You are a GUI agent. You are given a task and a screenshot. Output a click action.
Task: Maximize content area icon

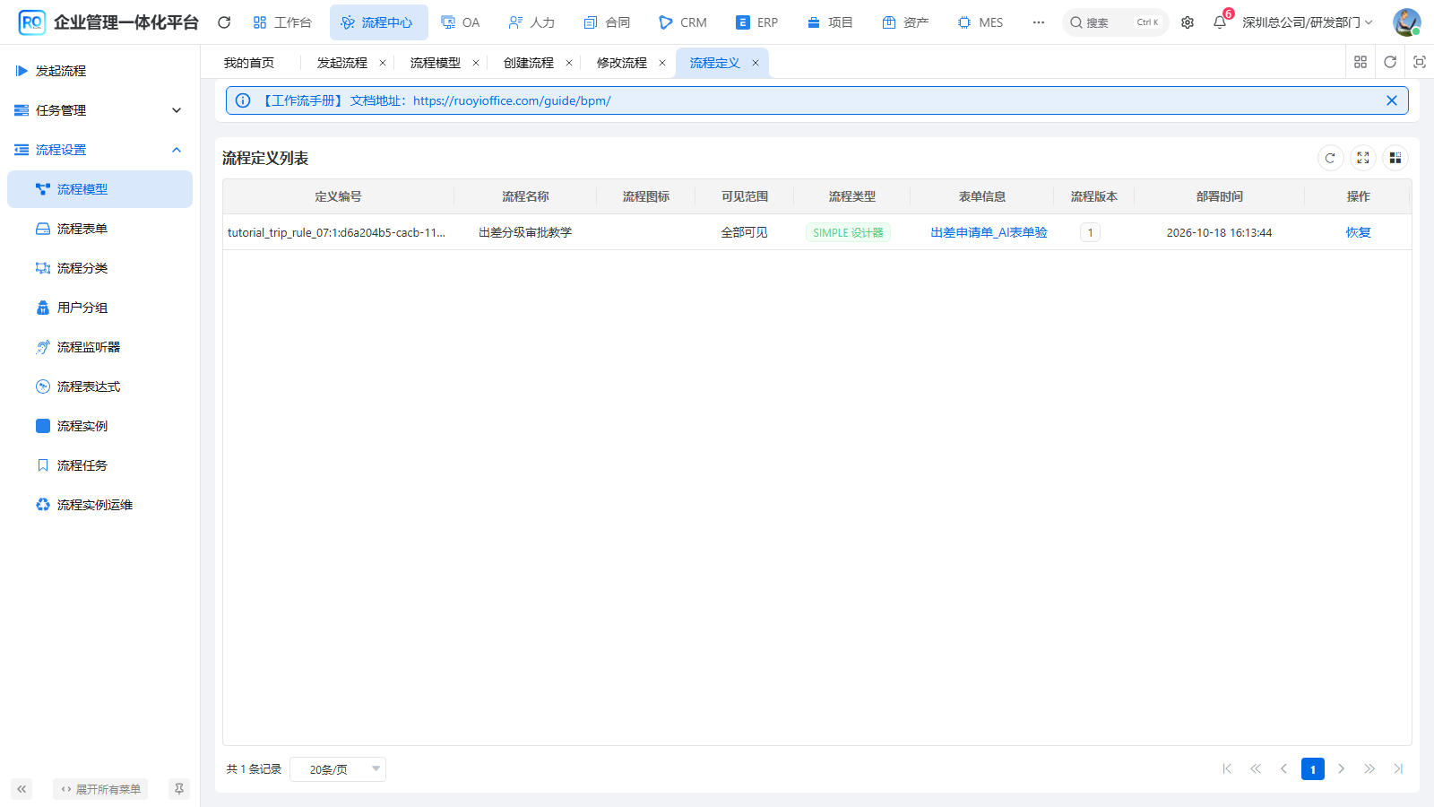1420,62
